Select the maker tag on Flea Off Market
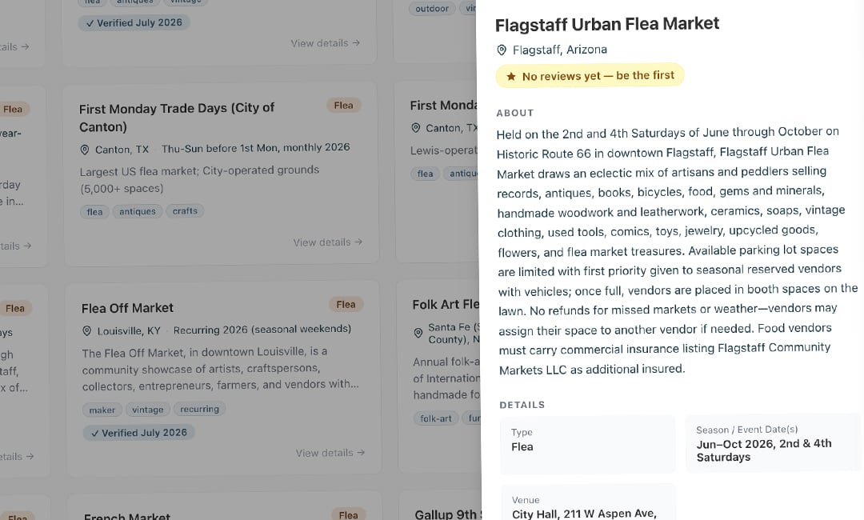 [102, 410]
